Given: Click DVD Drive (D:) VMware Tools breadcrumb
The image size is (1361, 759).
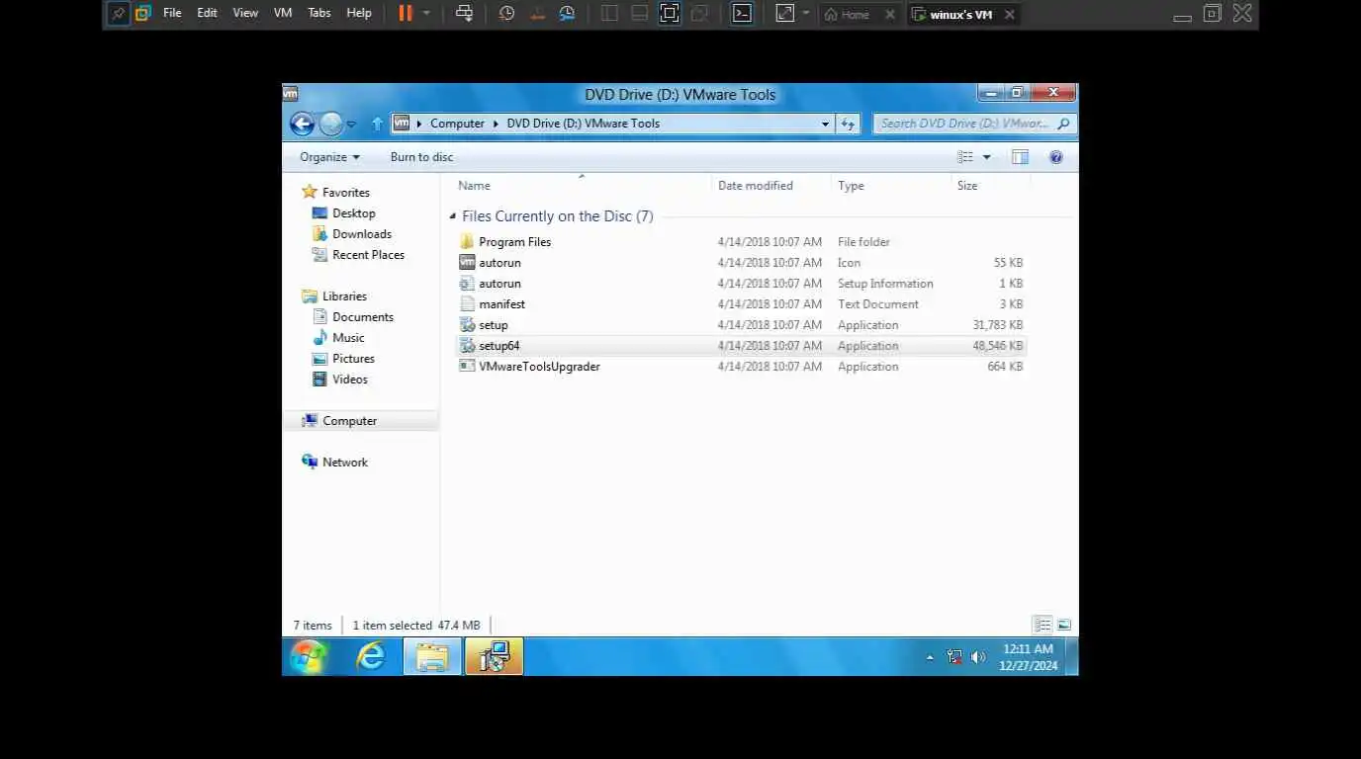Looking at the screenshot, I should 583,124.
